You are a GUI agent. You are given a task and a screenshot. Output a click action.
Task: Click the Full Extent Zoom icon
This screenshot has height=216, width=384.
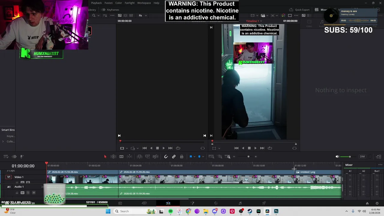click(x=211, y=157)
